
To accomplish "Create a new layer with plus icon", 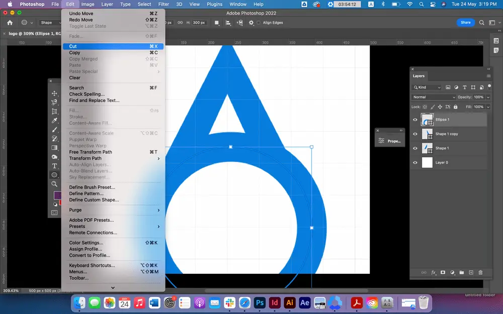I will coord(471,272).
